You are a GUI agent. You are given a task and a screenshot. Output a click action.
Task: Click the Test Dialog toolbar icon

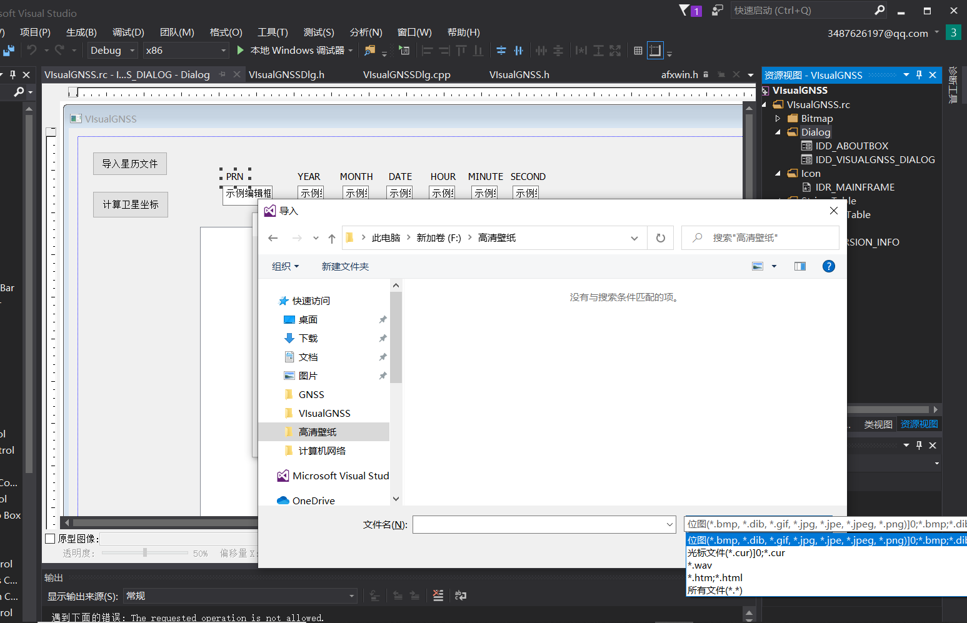pos(404,50)
